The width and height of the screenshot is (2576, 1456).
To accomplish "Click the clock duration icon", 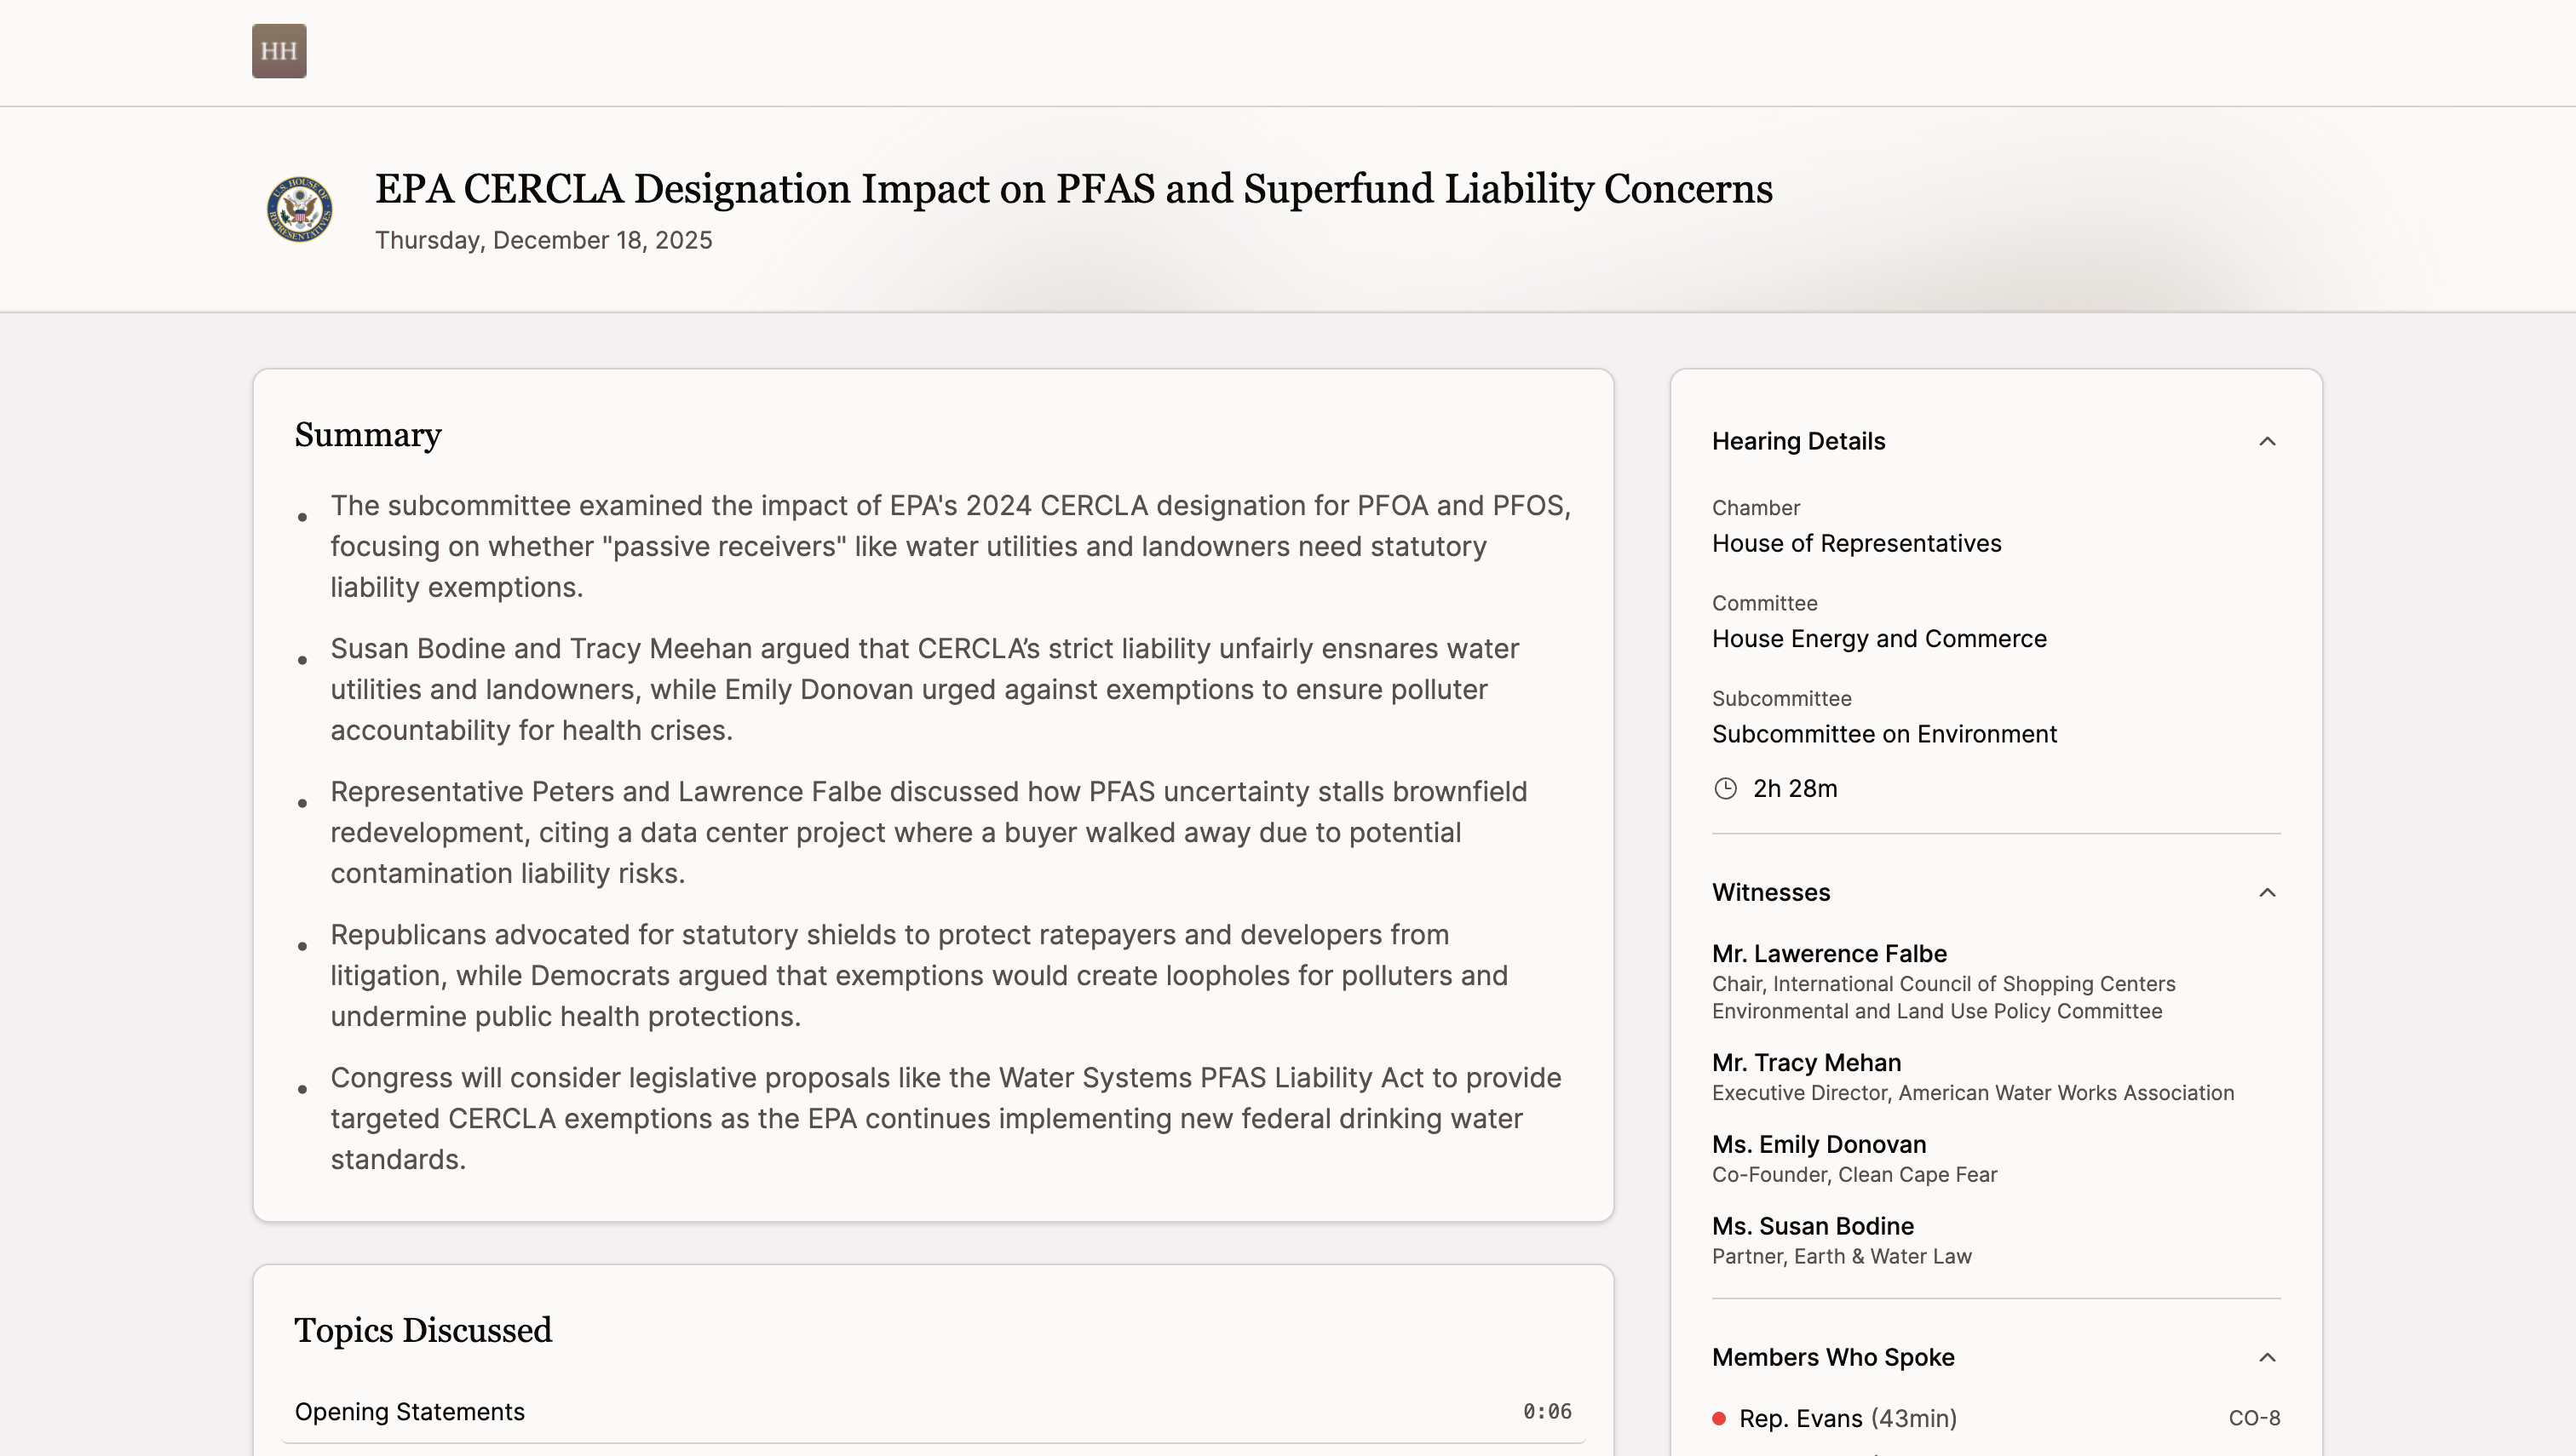I will point(1725,789).
